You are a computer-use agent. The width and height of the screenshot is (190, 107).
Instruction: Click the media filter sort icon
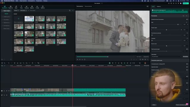(70, 11)
